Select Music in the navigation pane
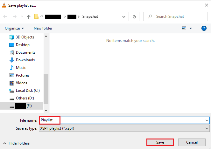 point(21,68)
